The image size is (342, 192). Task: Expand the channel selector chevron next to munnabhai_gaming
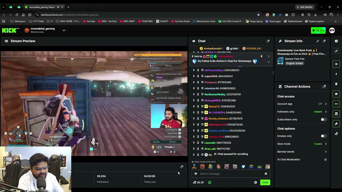(x=64, y=30)
